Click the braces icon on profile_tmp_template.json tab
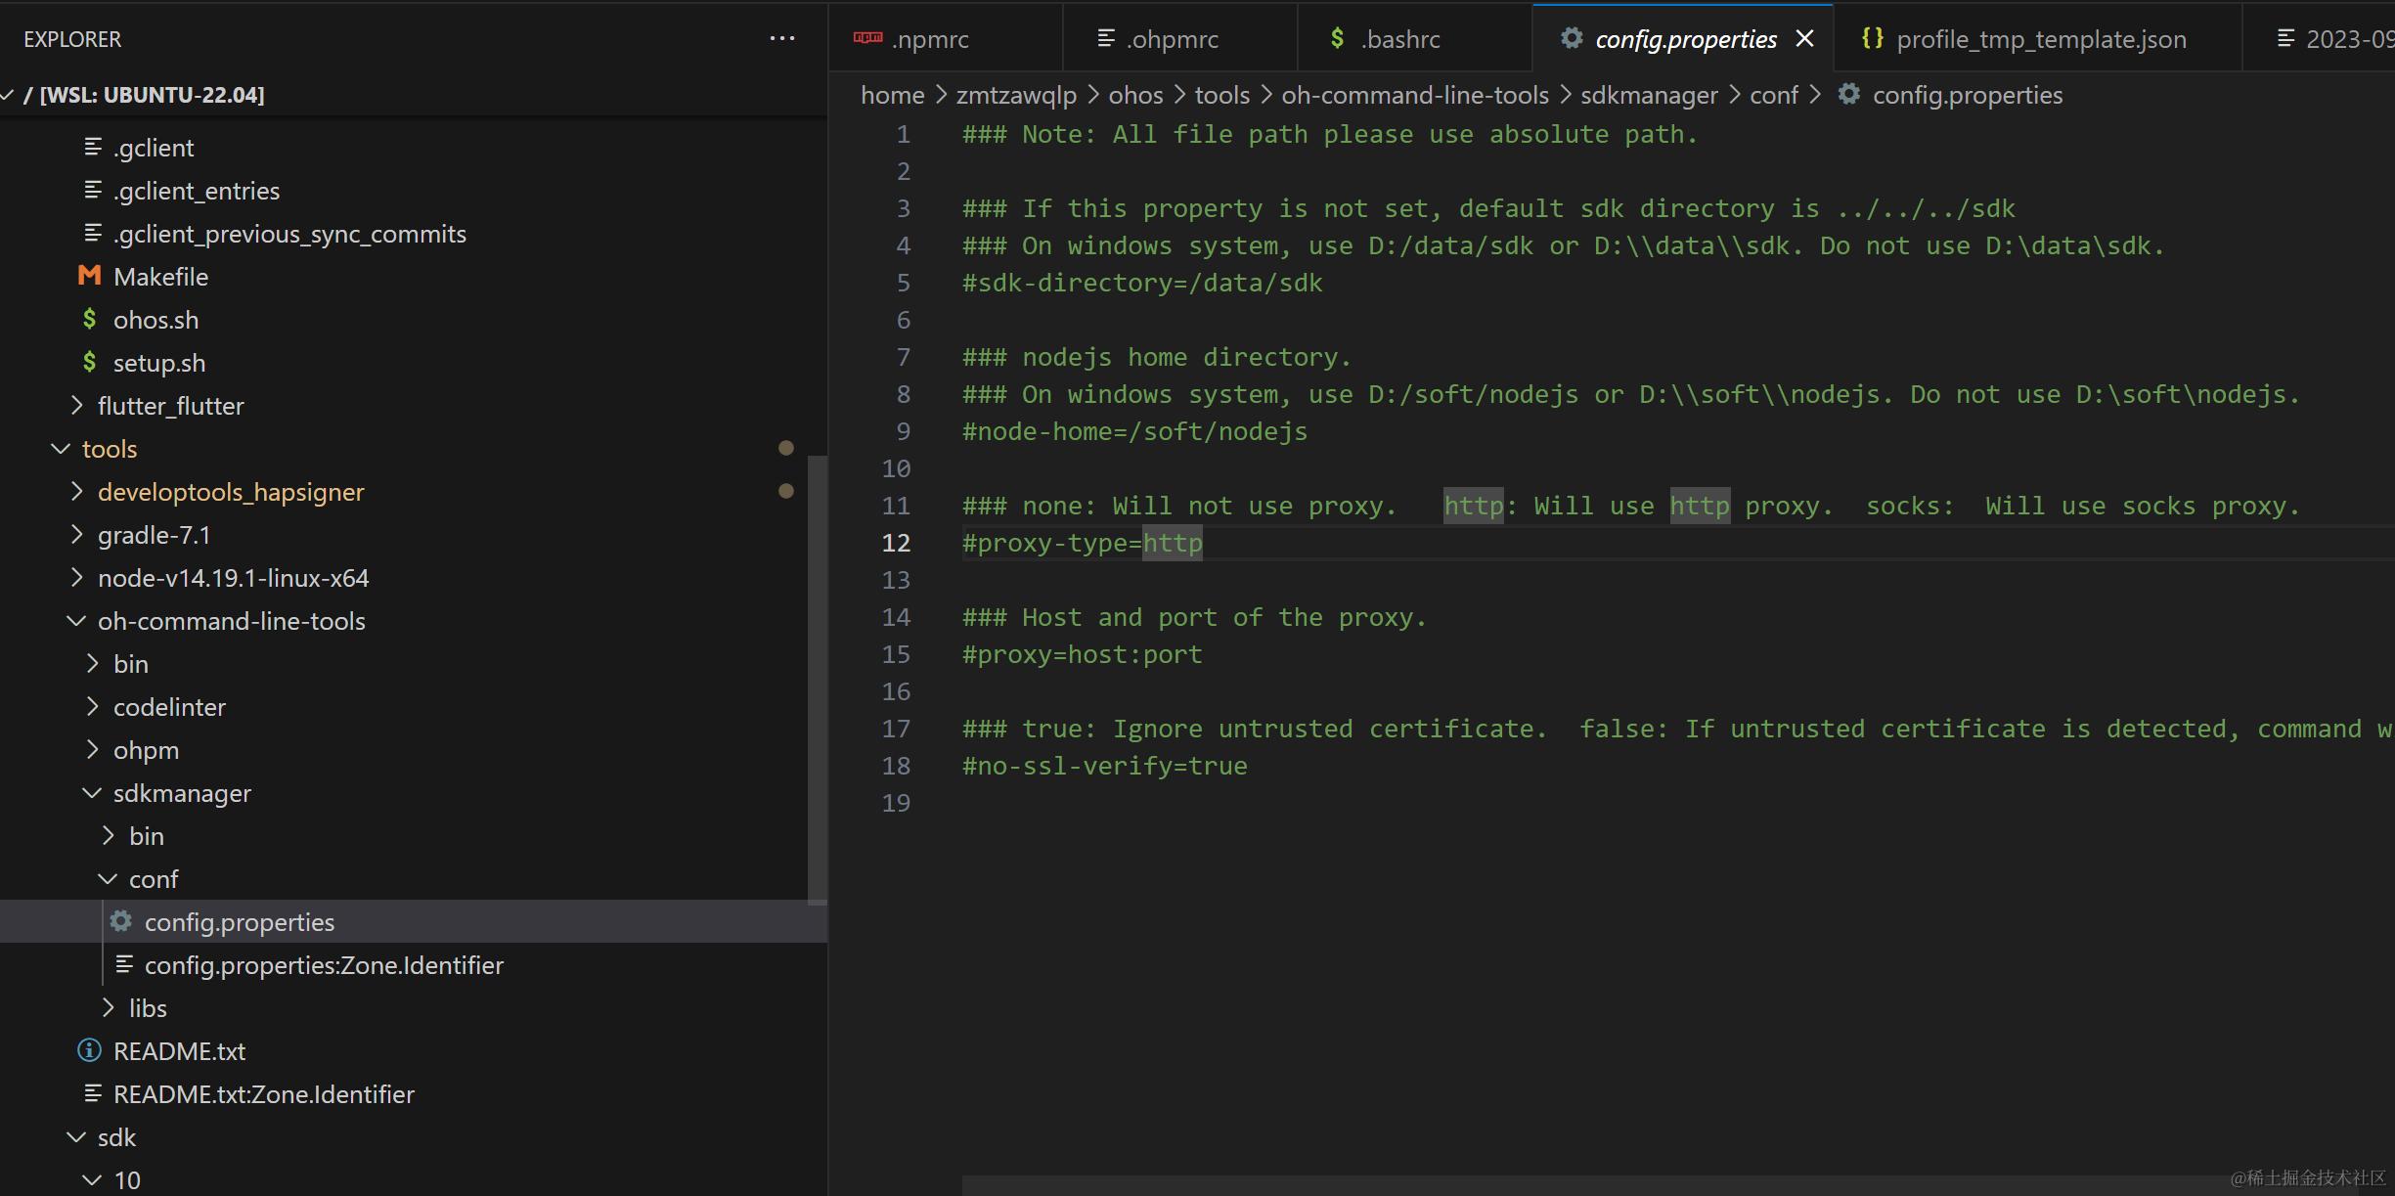This screenshot has height=1196, width=2395. pyautogui.click(x=1872, y=38)
